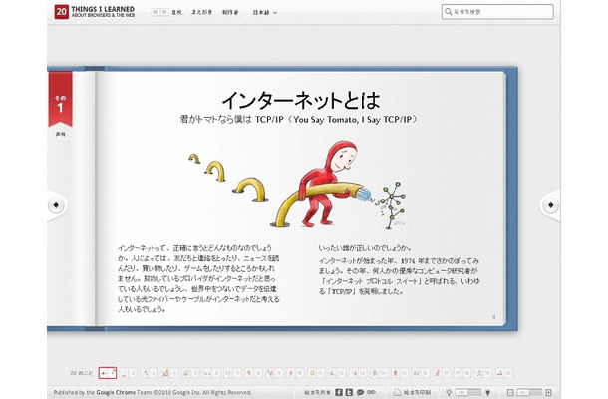Adjust the lighting brightness slider
The height and width of the screenshot is (399, 608).
(x=468, y=392)
